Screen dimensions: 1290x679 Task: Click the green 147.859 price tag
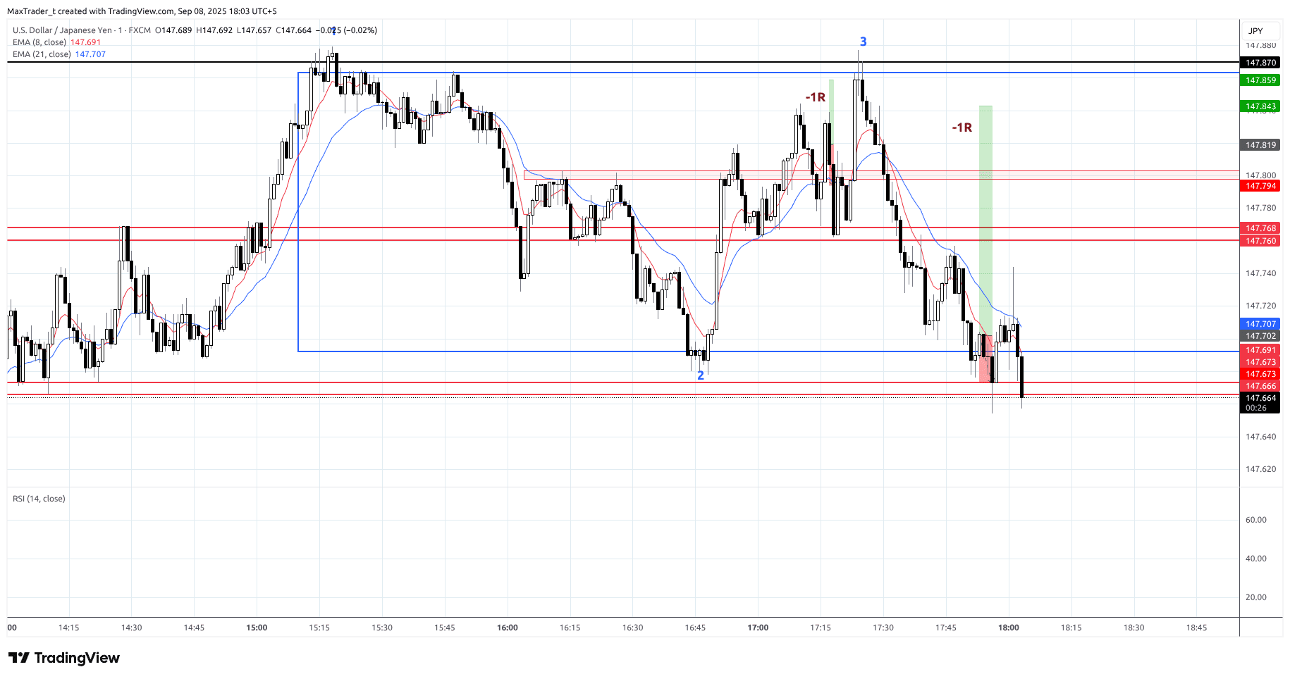[1260, 80]
